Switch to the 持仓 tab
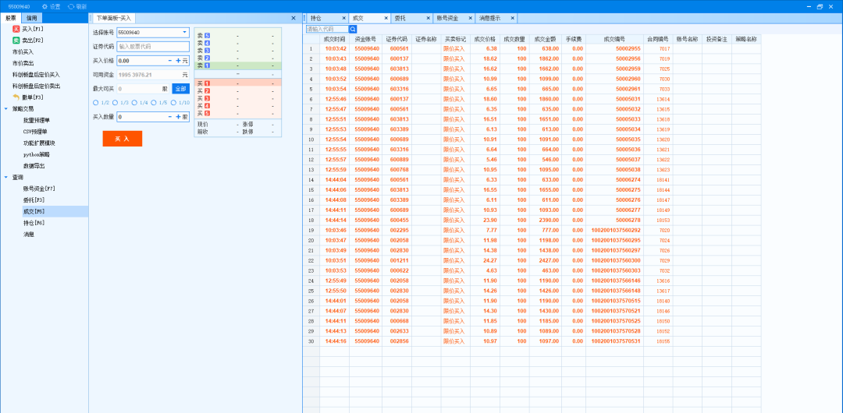This screenshot has width=843, height=413. [316, 18]
